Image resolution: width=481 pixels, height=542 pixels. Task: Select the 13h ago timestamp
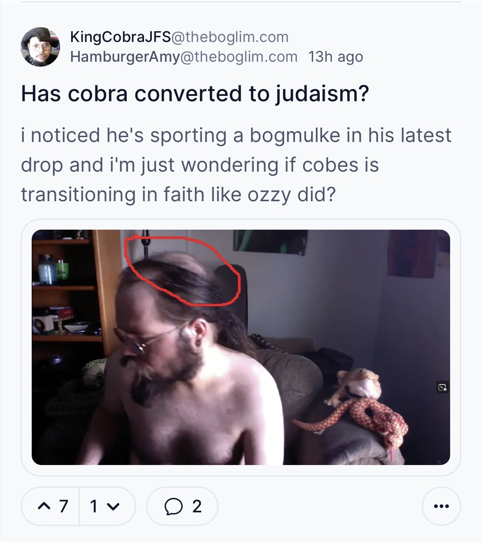(335, 57)
